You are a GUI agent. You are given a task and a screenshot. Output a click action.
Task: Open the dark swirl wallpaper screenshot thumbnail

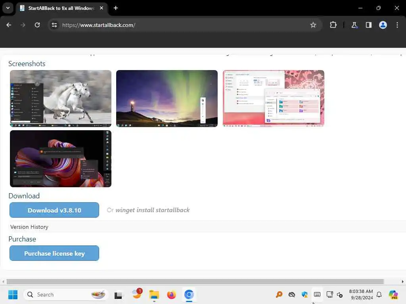click(x=61, y=158)
